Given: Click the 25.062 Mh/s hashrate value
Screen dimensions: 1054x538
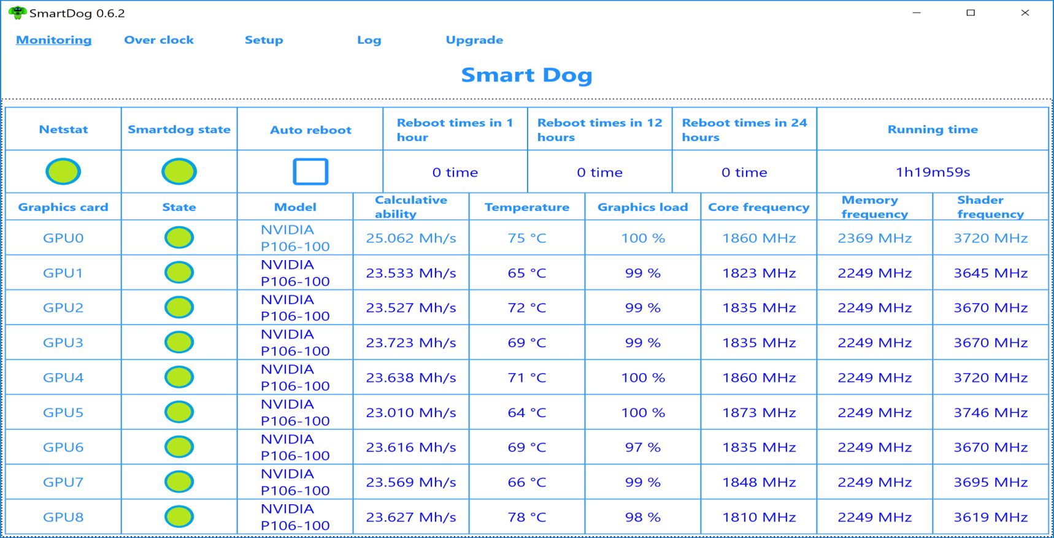Looking at the screenshot, I should coord(411,238).
